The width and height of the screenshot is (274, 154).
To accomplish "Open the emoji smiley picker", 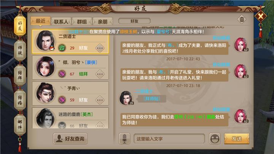I will pos(215,139).
